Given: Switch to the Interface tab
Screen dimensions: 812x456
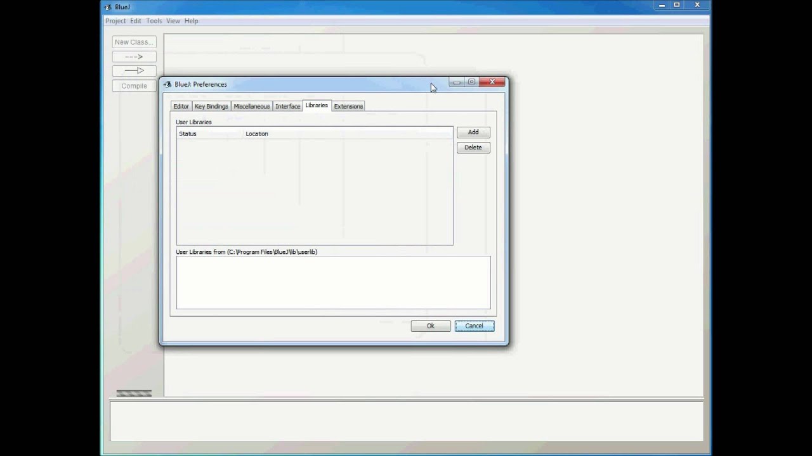Looking at the screenshot, I should click(287, 106).
